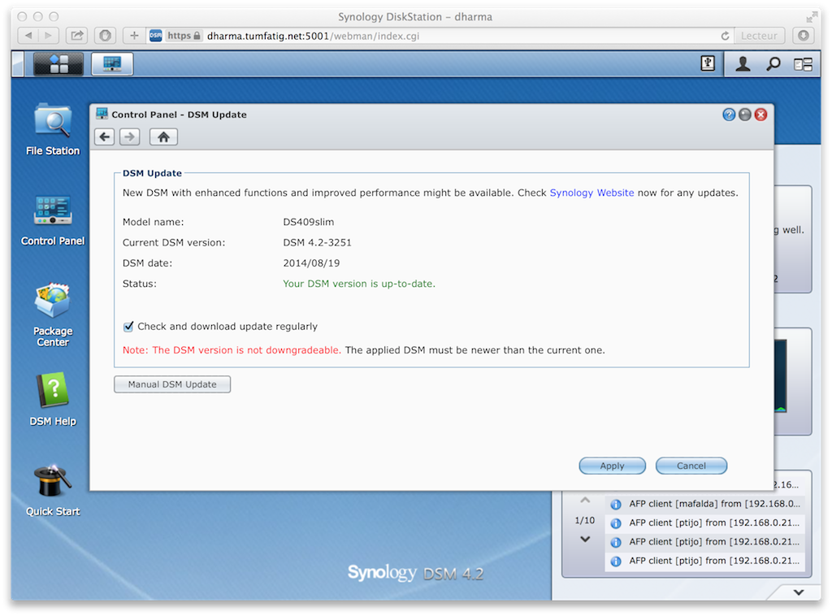This screenshot has width=832, height=616.
Task: Click the DSM search magnifier icon
Action: click(x=773, y=64)
